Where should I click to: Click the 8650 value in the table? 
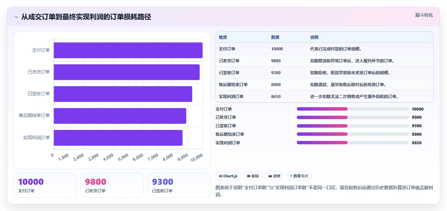pyautogui.click(x=276, y=96)
